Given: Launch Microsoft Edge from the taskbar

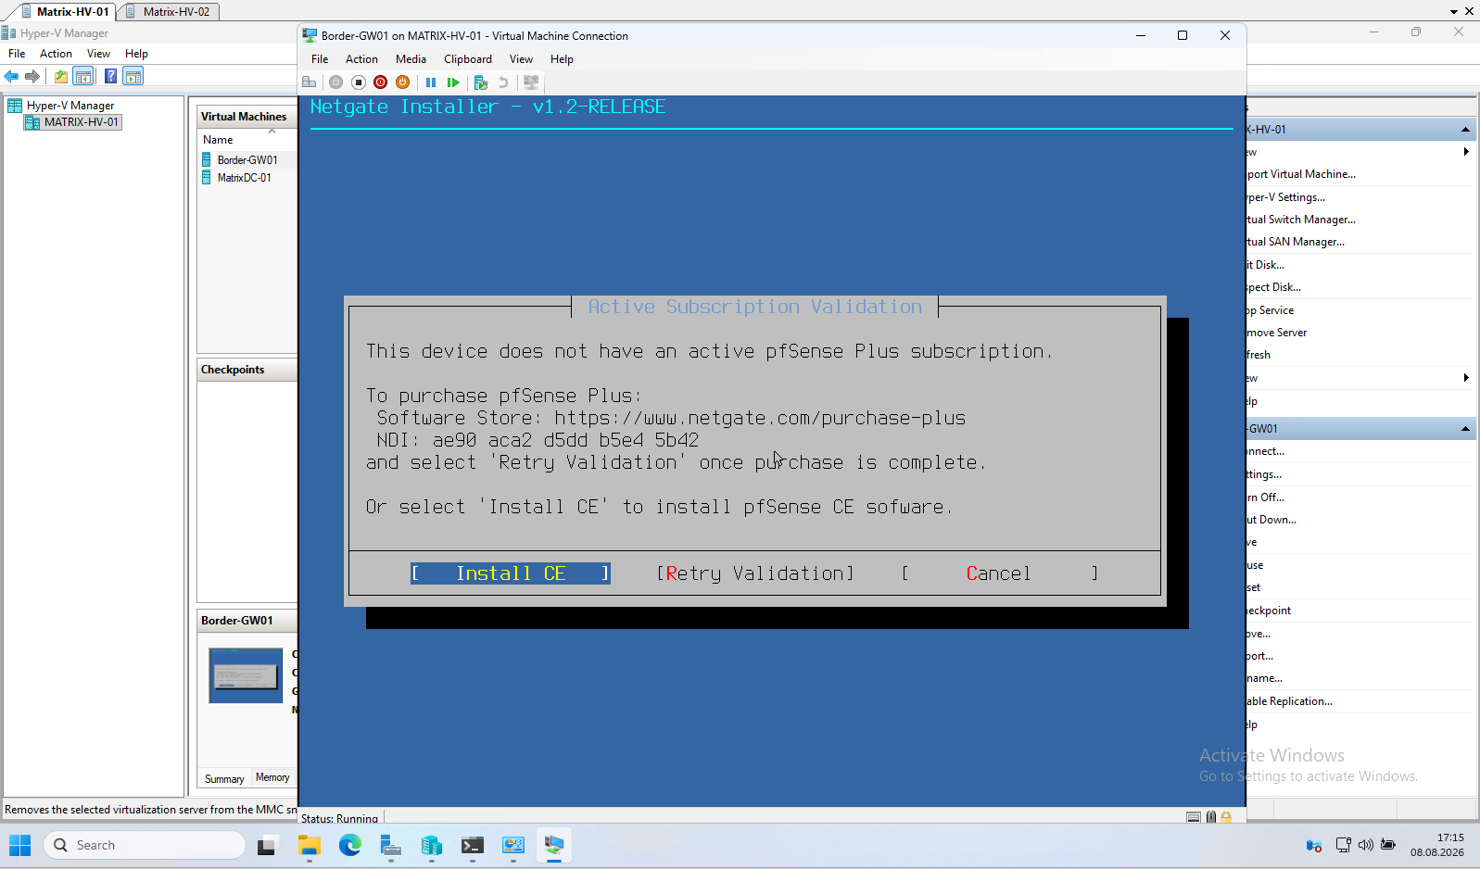Looking at the screenshot, I should click(x=349, y=845).
